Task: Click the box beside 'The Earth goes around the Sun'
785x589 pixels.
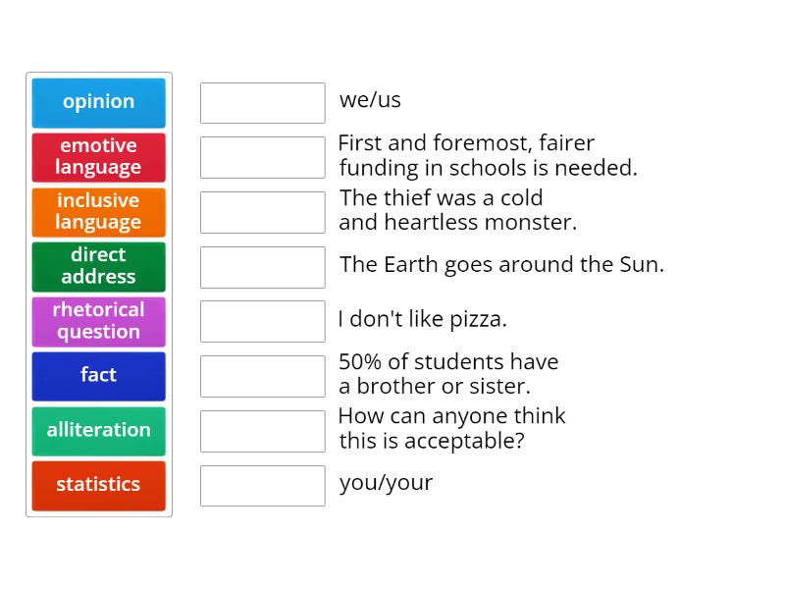Action: [x=262, y=266]
